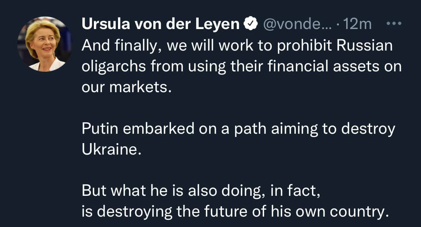Open the three-dot more options menu
The height and width of the screenshot is (227, 421).
[393, 24]
